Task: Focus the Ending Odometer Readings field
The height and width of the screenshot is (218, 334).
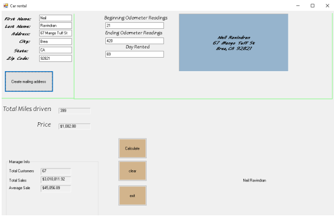Action: click(134, 41)
